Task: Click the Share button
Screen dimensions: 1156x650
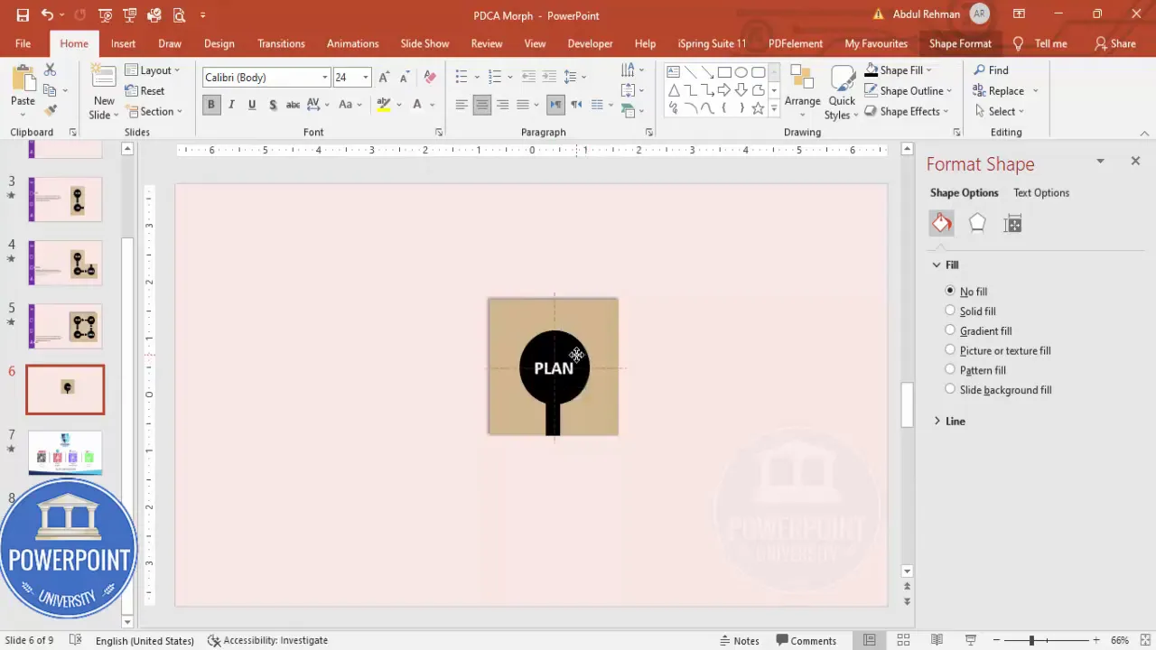Action: (x=1115, y=43)
